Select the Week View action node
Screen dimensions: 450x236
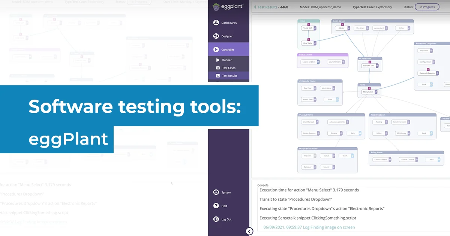click(328, 88)
